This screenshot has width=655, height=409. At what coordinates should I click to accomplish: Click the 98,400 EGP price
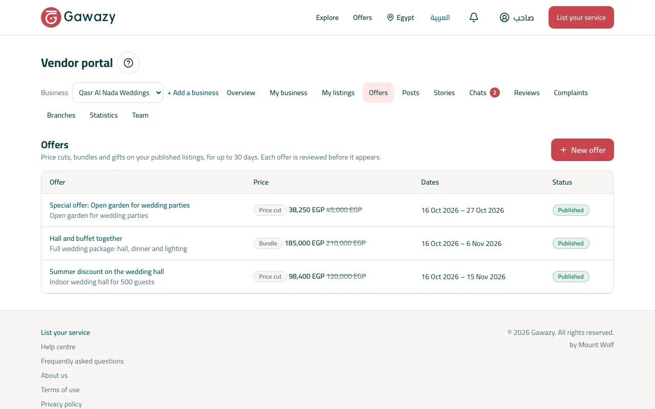[x=307, y=276]
